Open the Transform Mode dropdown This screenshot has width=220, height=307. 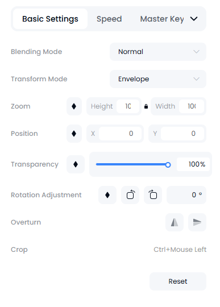pos(158,79)
